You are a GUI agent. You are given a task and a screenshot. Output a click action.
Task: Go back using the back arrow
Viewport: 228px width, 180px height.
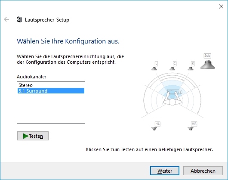[x=6, y=19]
